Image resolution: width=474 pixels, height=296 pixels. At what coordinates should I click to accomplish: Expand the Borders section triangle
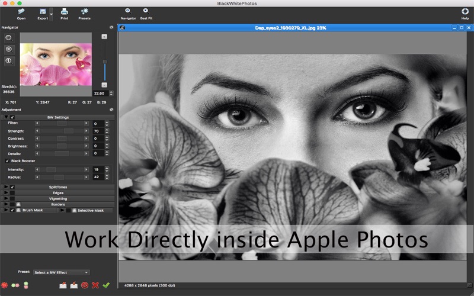coord(6,204)
